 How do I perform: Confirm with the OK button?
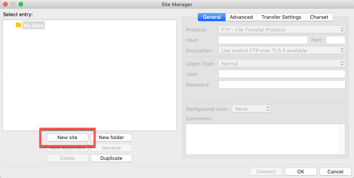(300, 171)
